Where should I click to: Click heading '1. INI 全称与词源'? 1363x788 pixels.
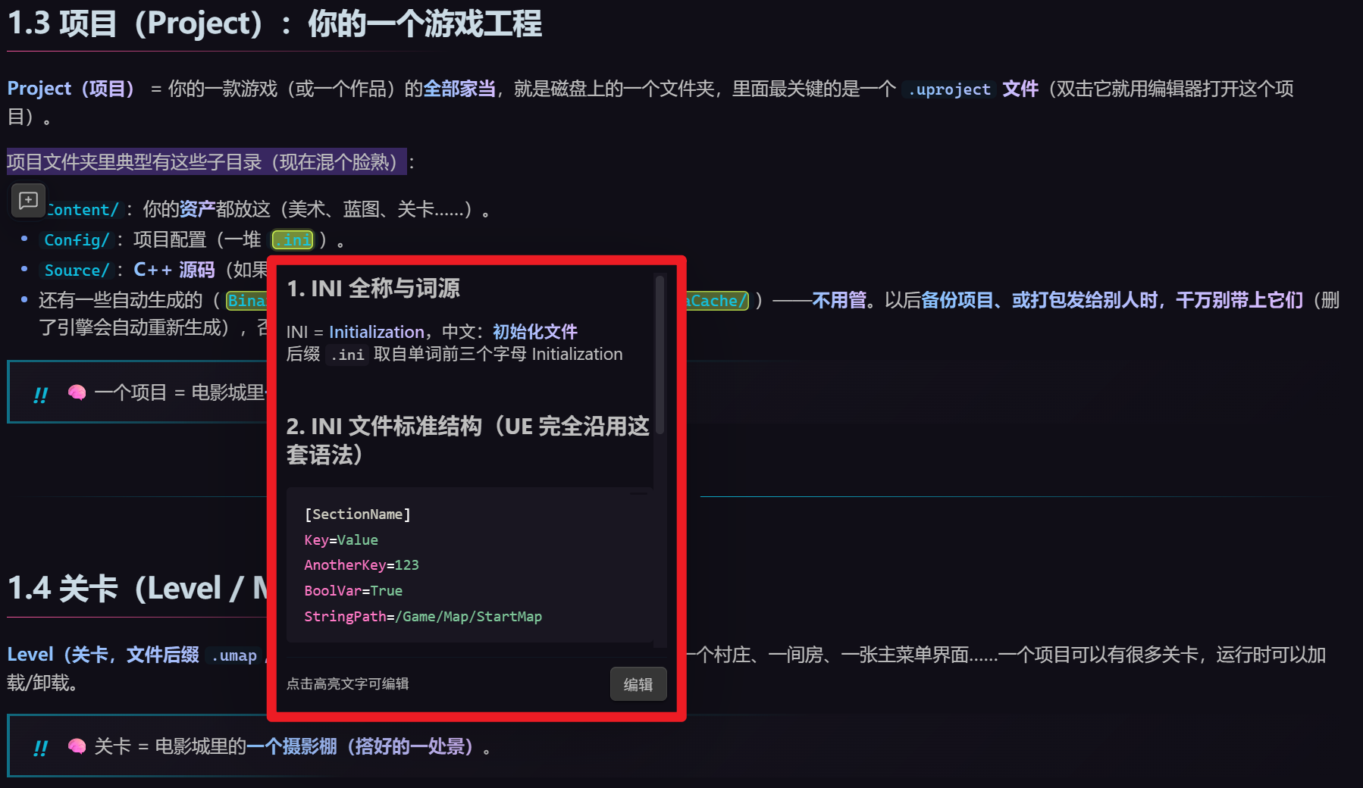373,288
